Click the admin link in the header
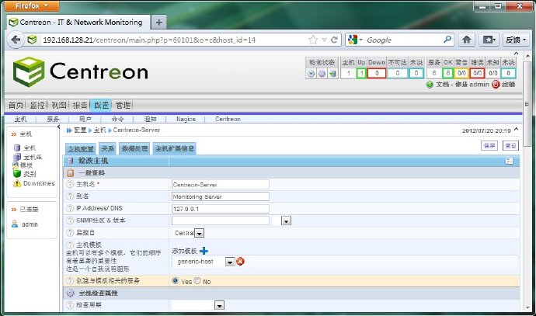Screen dimensions: 536x316 click(479, 85)
